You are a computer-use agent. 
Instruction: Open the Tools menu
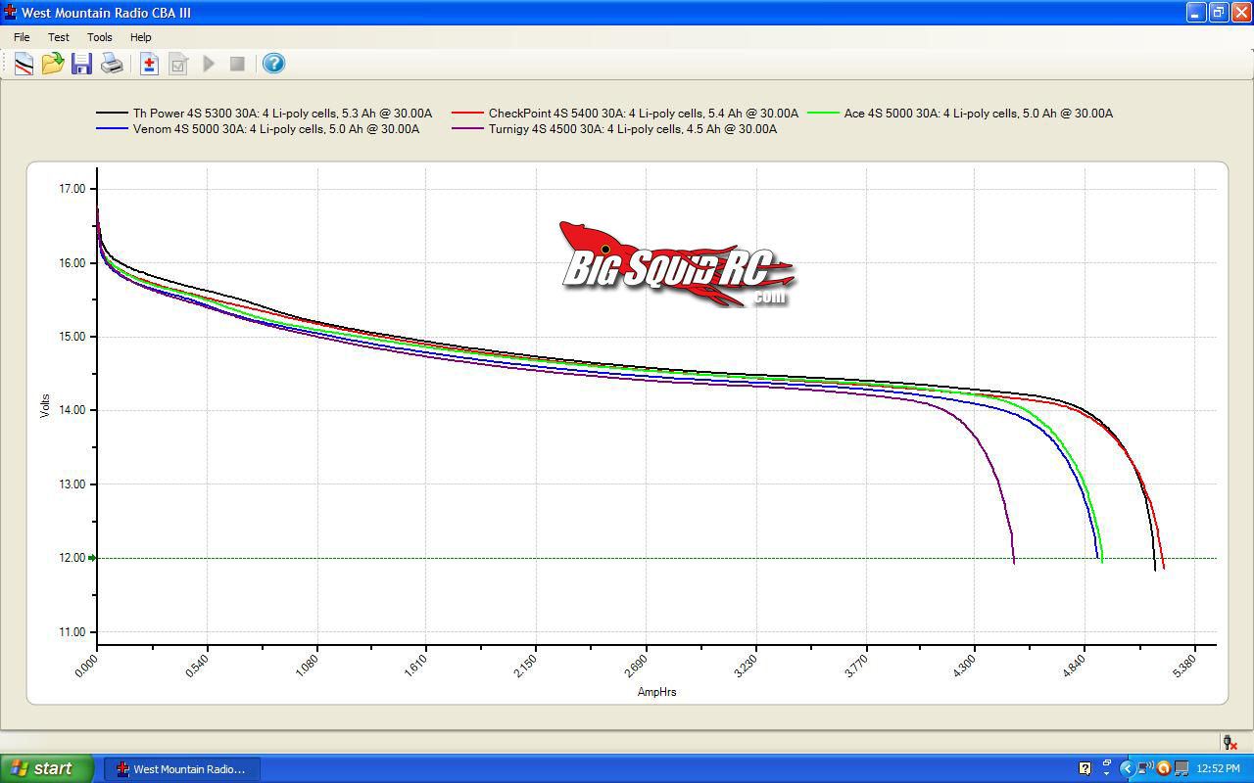click(x=100, y=37)
